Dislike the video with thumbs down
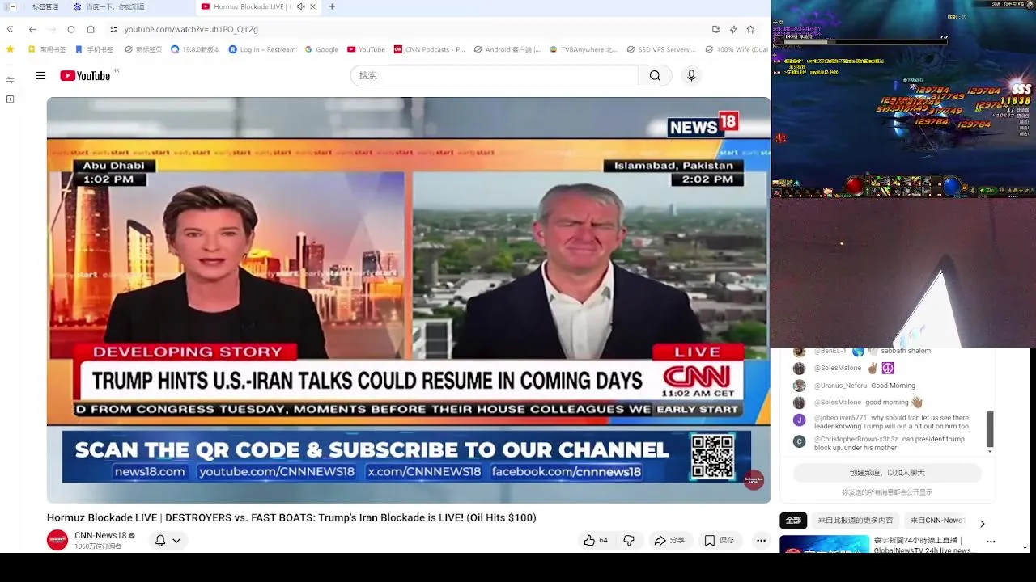 point(629,540)
